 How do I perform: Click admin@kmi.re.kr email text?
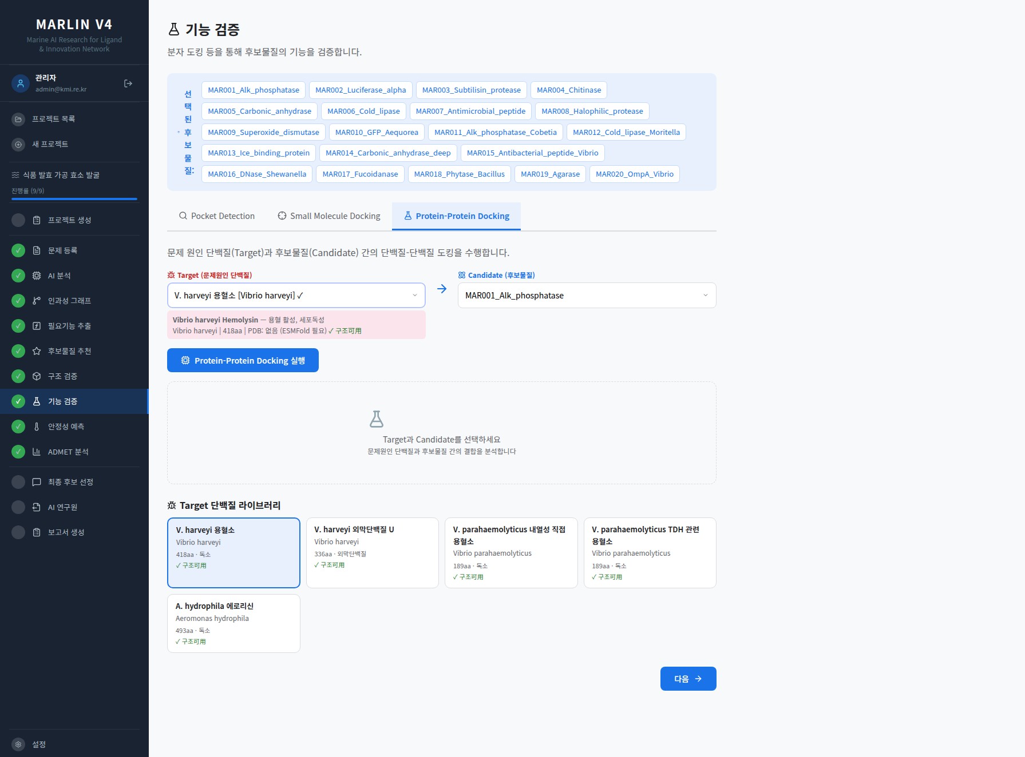click(61, 89)
